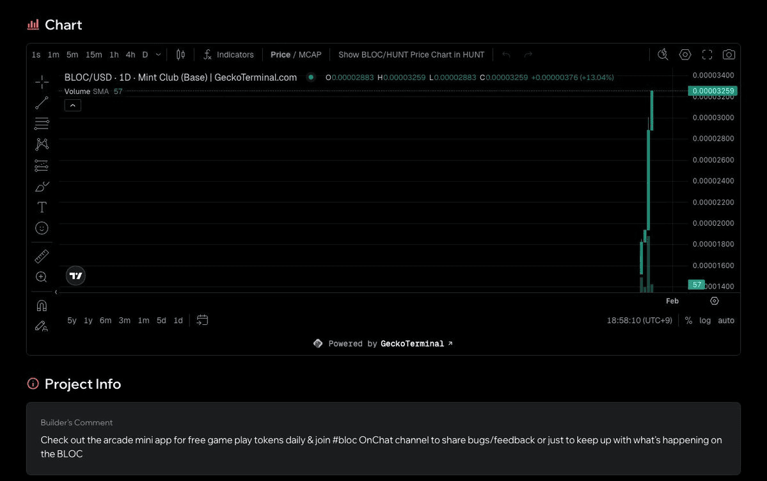
Task: Select the trend line drawing tool
Action: pos(42,102)
